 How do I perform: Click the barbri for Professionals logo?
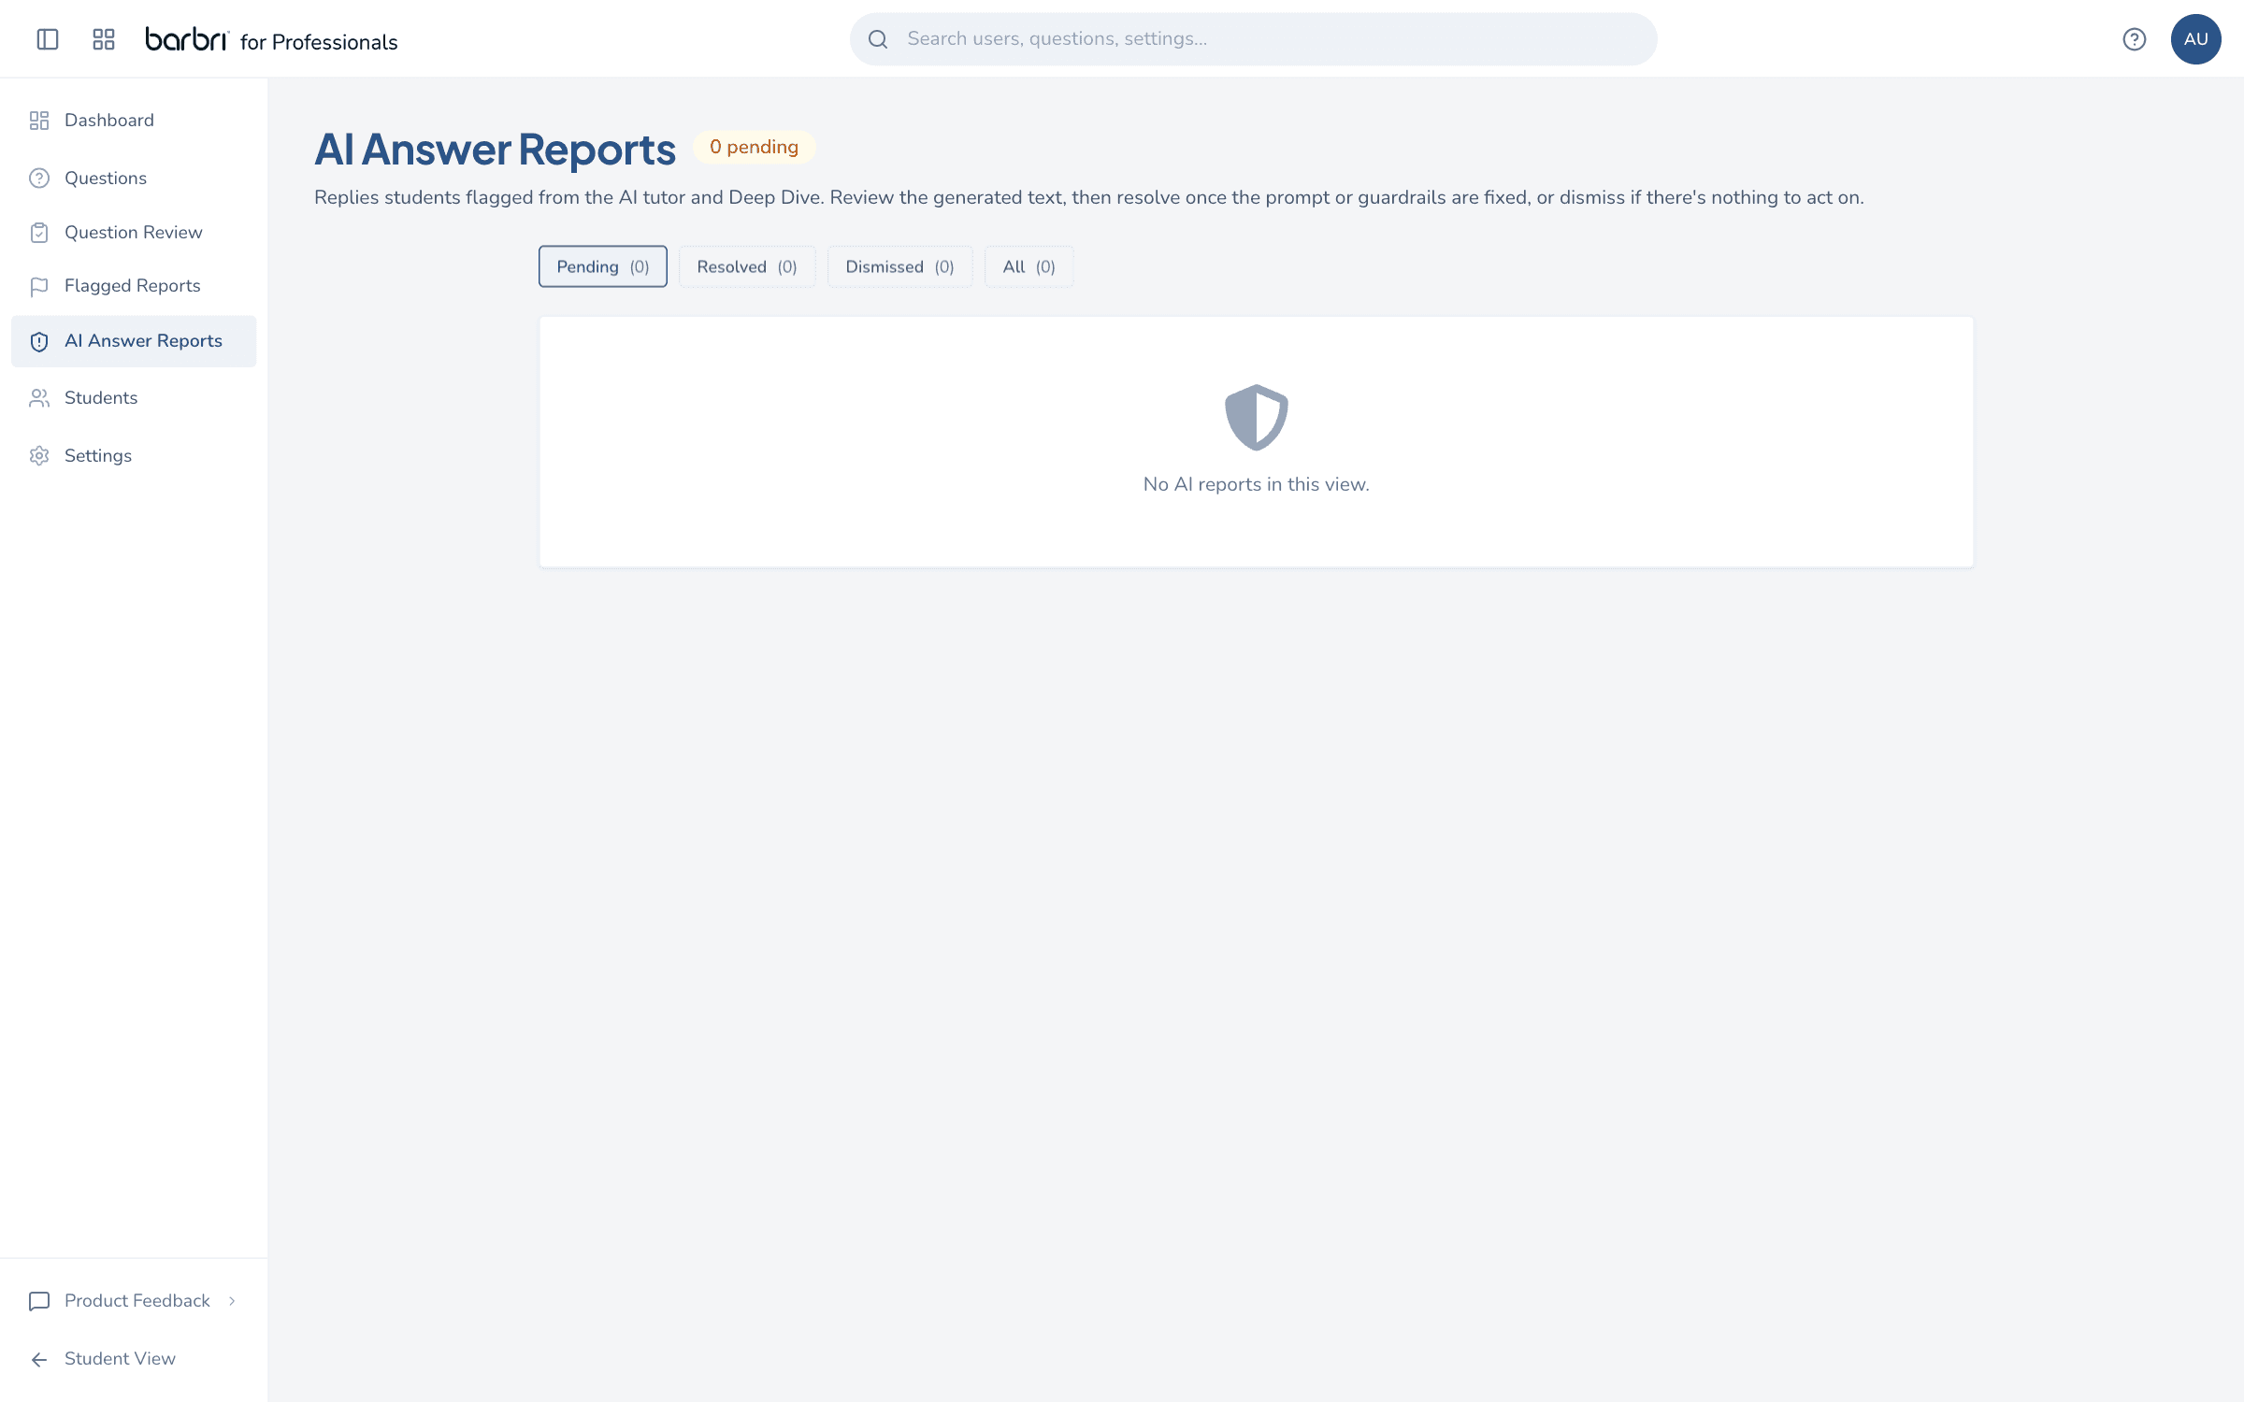(x=271, y=39)
